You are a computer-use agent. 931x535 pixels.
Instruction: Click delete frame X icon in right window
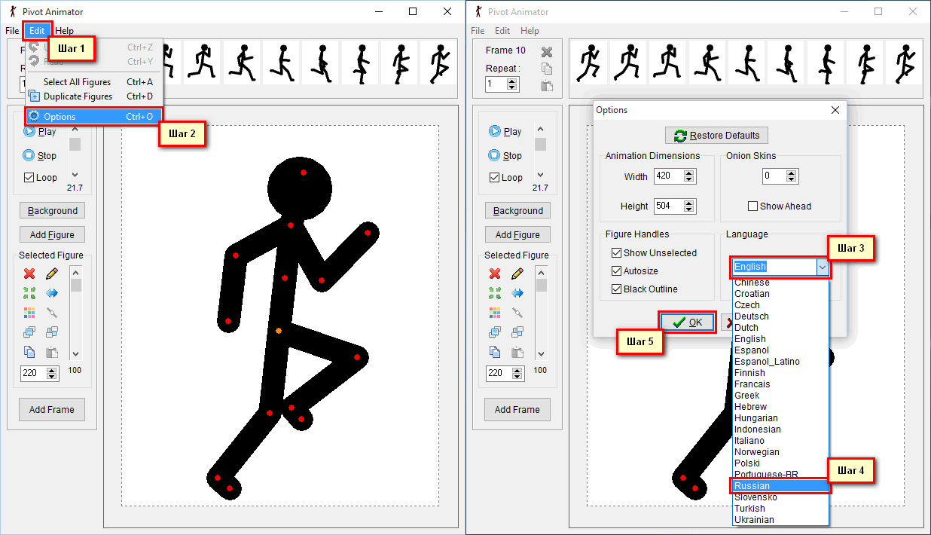click(547, 52)
